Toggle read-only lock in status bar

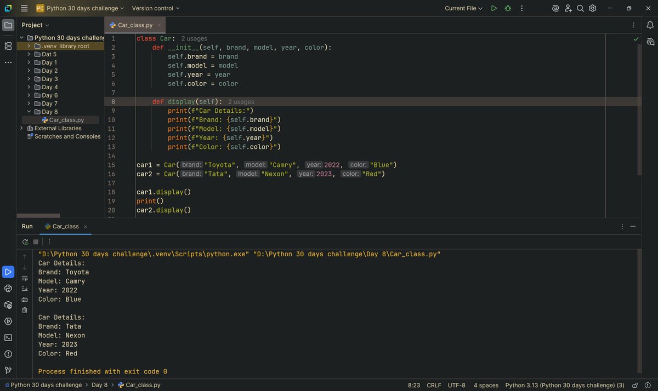tap(634, 385)
